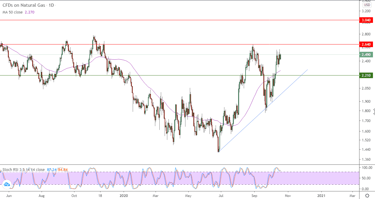Click the 1.600 price axis value
This screenshot has width=375, height=199.
point(367,131)
